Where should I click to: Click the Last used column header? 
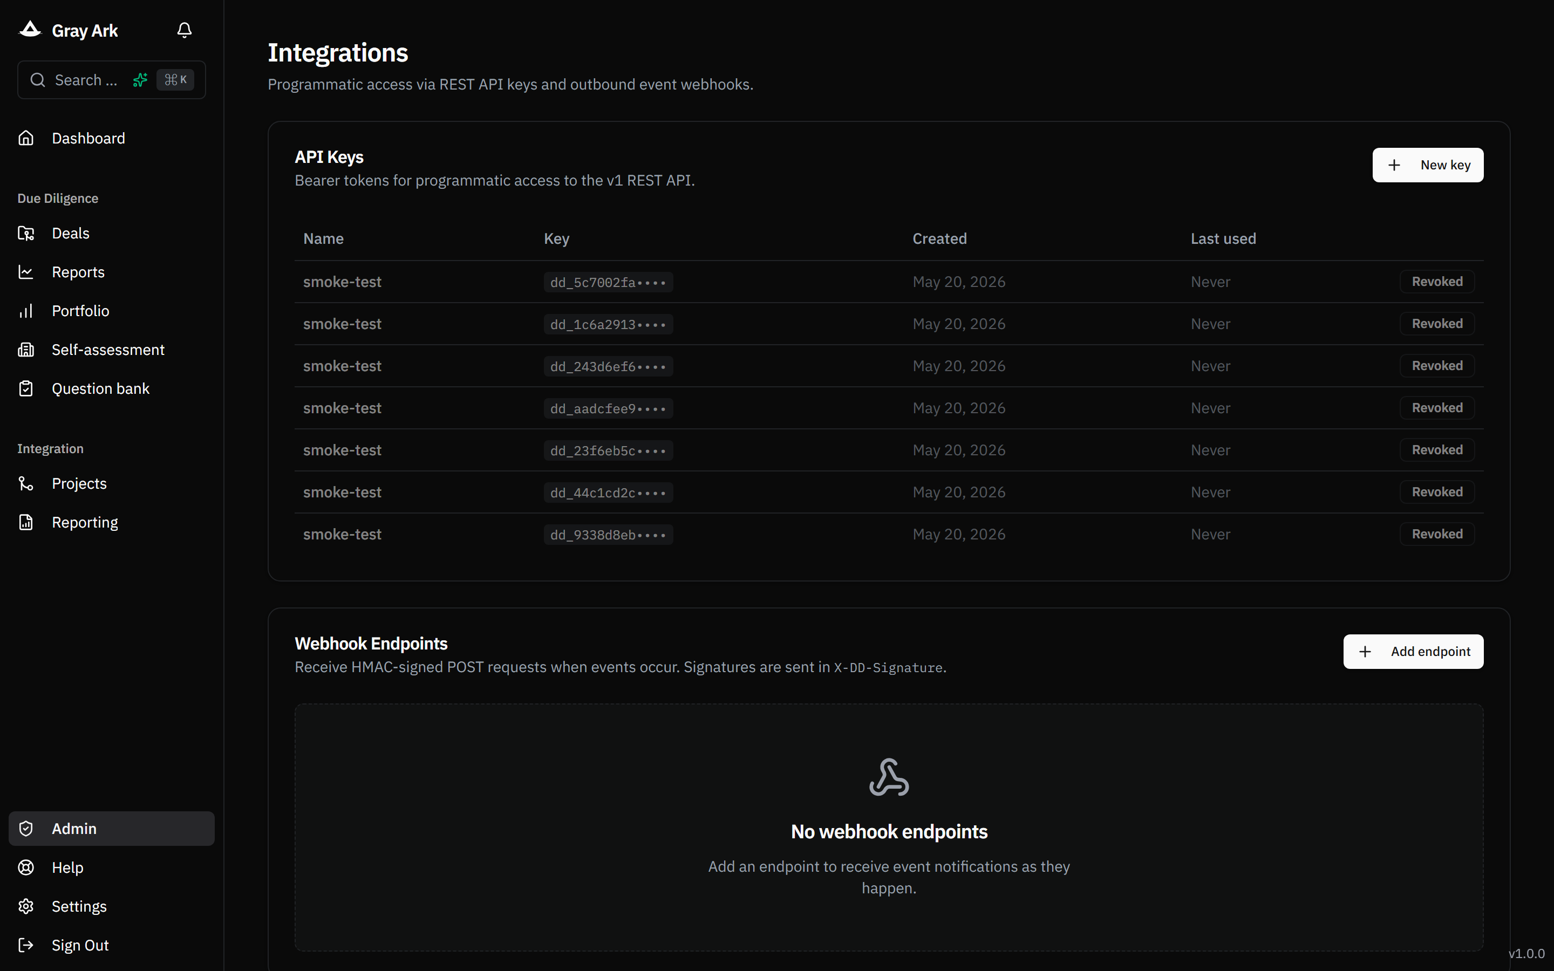1223,238
